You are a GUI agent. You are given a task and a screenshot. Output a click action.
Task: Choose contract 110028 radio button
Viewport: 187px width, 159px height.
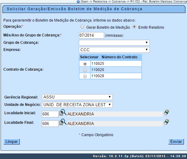coord(85,76)
